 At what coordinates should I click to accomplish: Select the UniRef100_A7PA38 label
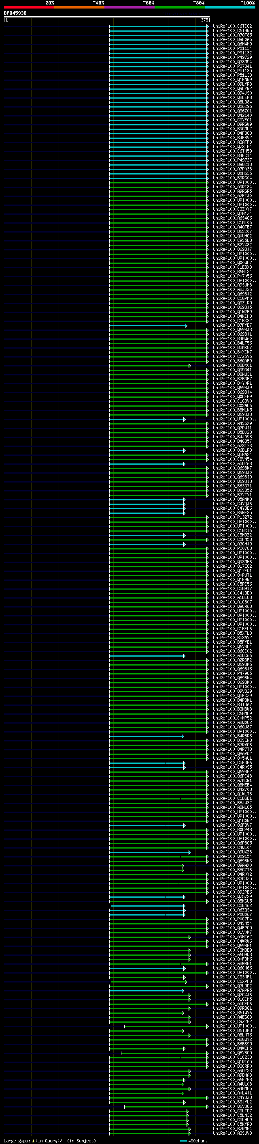(232, 169)
